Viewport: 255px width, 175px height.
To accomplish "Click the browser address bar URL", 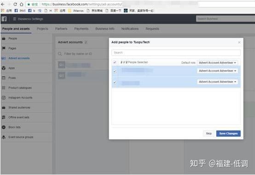I will point(81,5).
